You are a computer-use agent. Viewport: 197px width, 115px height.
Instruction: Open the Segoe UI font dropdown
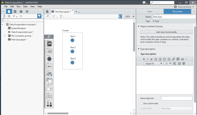coord(154,64)
